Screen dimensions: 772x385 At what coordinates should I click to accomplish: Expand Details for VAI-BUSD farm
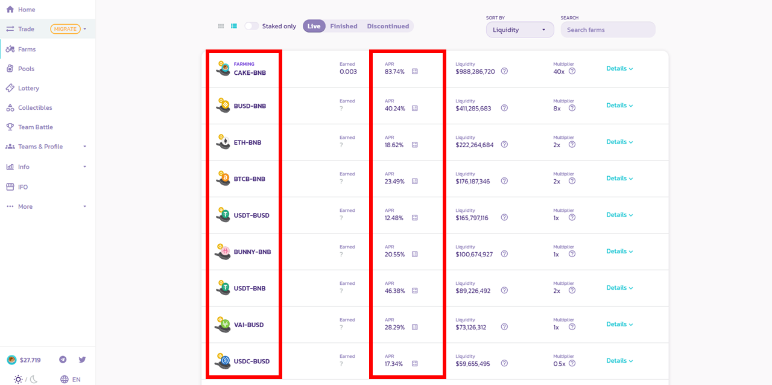click(x=619, y=325)
